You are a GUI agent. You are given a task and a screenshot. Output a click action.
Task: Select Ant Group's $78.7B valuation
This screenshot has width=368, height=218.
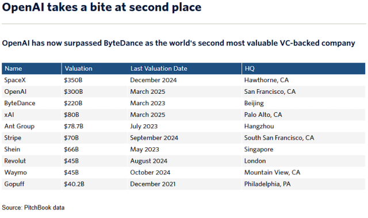74,126
